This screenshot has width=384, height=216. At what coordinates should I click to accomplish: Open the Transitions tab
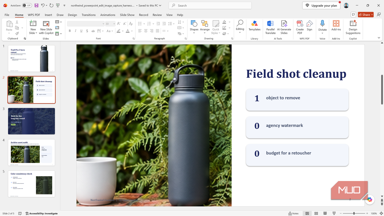pos(89,15)
